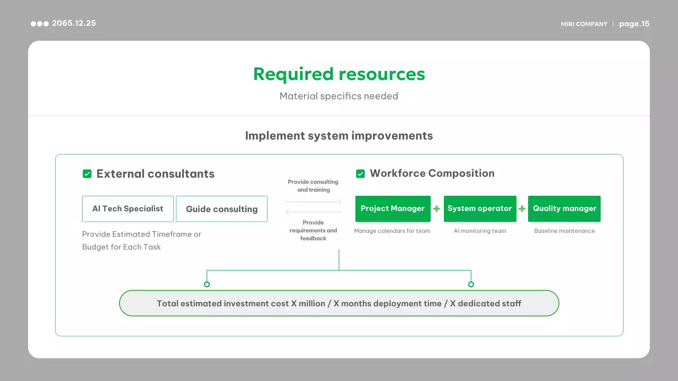This screenshot has width=678, height=381.
Task: Toggle the External consultants checkbox
Action: coord(87,174)
